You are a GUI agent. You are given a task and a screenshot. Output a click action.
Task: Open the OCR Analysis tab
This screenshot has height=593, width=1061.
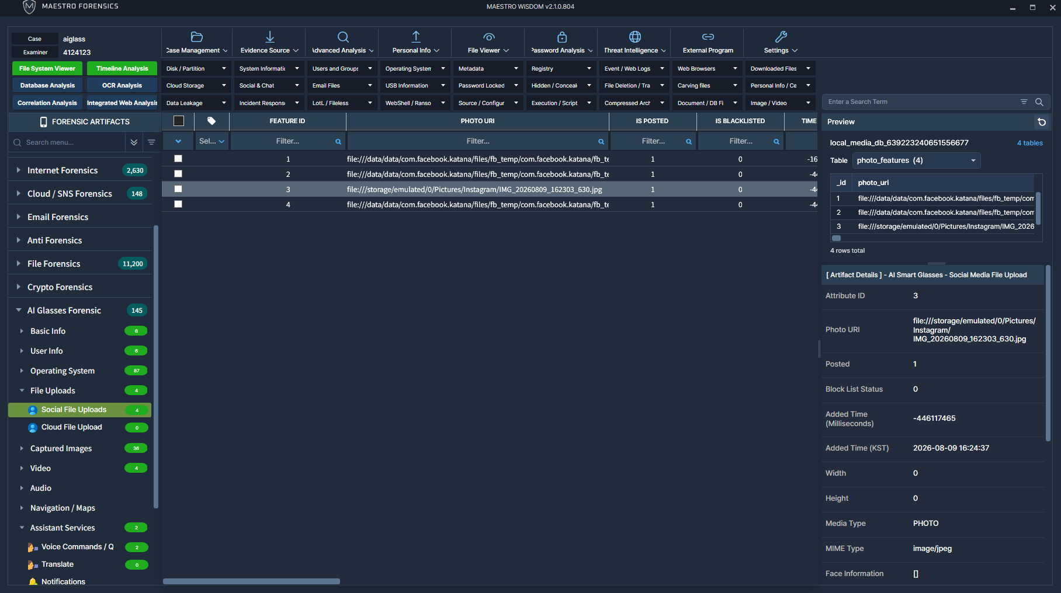122,85
